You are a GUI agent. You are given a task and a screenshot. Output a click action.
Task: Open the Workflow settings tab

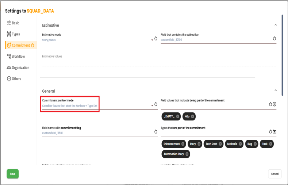(x=18, y=57)
